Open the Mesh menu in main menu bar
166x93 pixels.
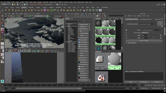[35, 2]
